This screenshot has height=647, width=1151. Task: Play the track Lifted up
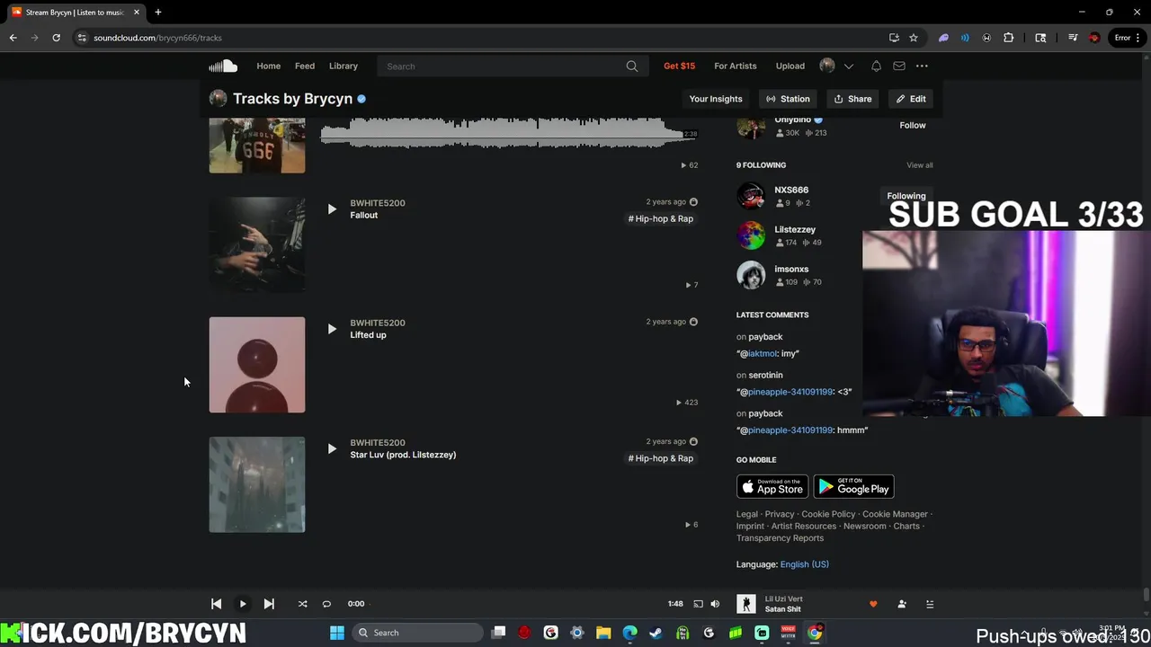[332, 328]
